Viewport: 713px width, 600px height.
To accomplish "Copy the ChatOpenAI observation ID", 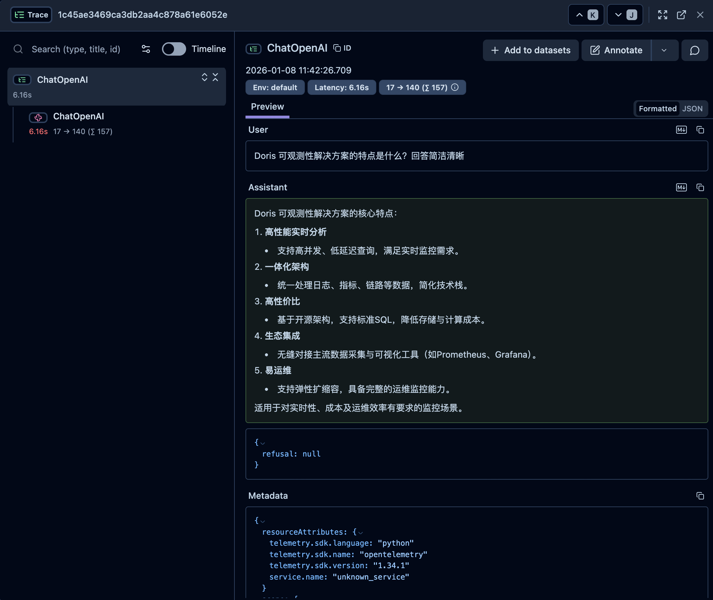I will 342,48.
